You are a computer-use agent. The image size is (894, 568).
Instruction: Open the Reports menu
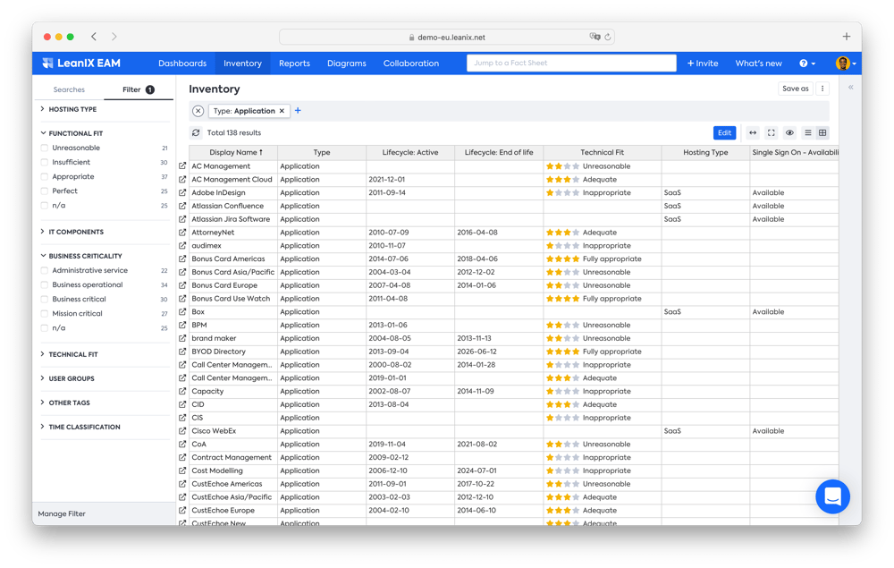click(x=294, y=64)
